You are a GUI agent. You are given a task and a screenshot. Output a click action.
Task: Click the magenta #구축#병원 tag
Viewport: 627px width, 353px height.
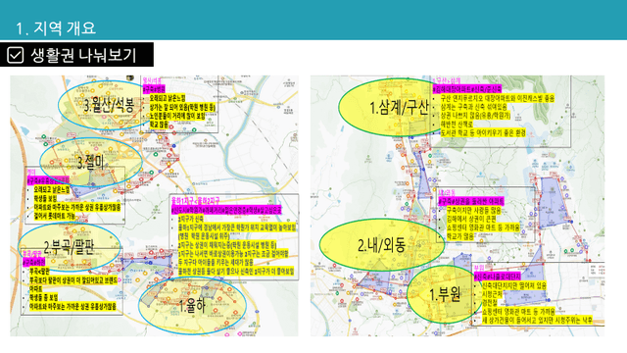click(155, 89)
